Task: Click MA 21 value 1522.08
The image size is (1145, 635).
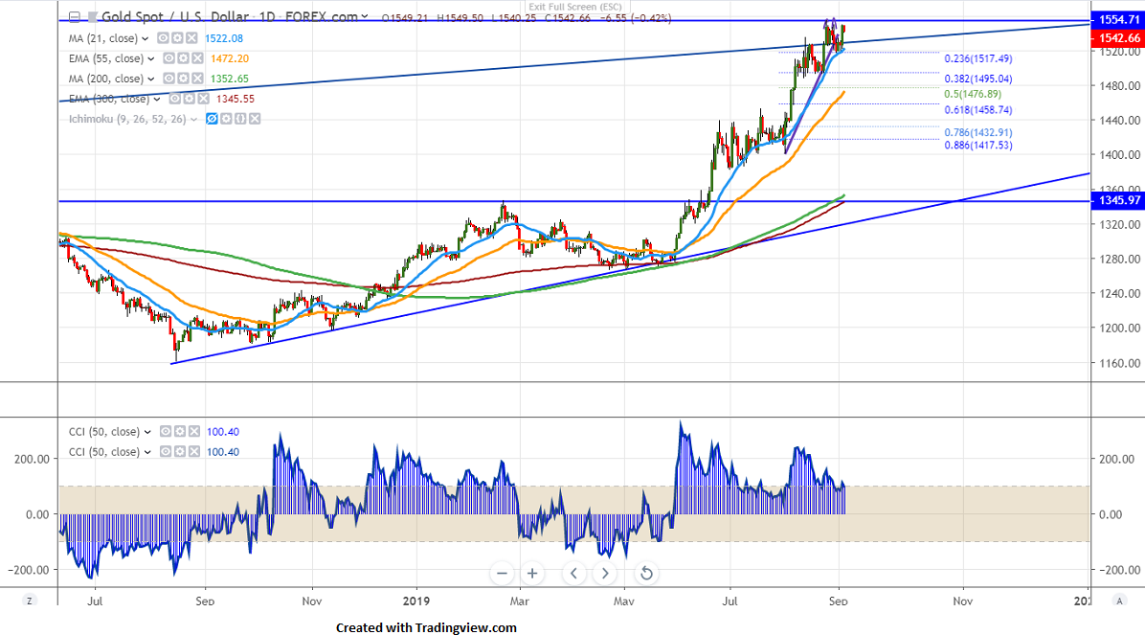Action: click(x=223, y=38)
